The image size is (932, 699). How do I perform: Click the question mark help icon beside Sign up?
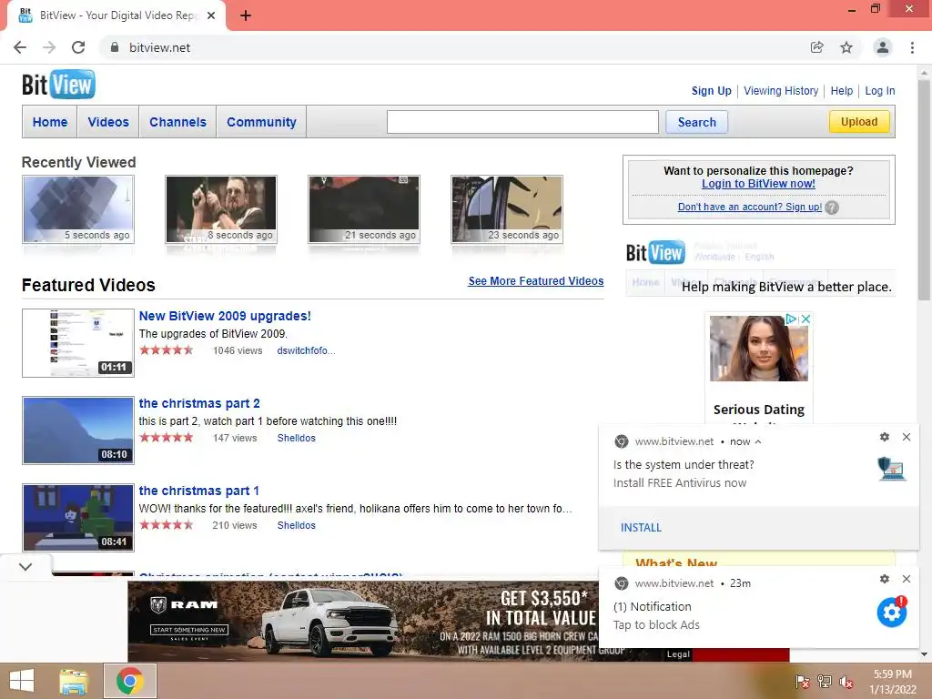[832, 208]
